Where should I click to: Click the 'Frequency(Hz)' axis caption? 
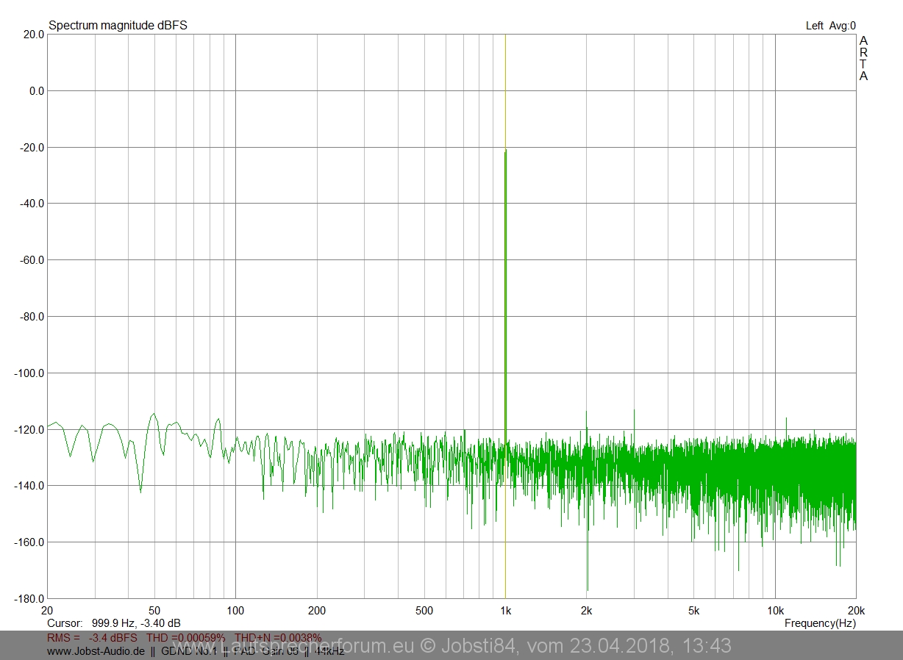[x=820, y=623]
